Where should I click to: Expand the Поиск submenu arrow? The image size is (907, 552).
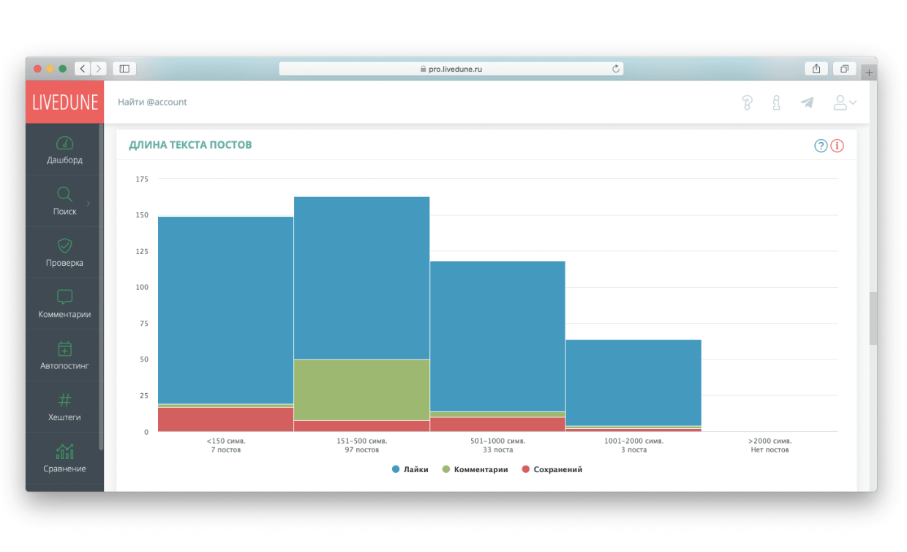tap(89, 203)
